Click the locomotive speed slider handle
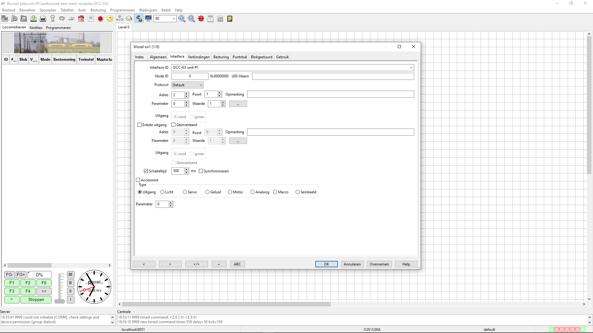The width and height of the screenshot is (593, 333). pos(60,301)
